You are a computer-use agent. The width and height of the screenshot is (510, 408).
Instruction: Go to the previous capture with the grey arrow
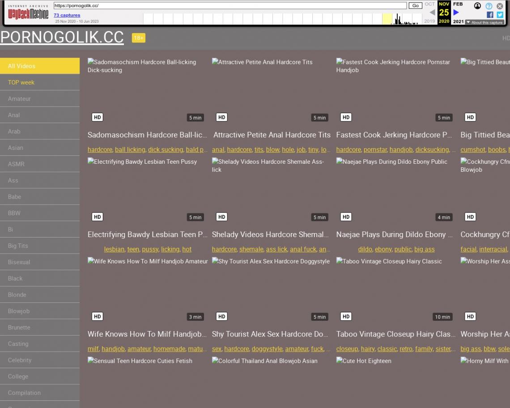point(432,13)
